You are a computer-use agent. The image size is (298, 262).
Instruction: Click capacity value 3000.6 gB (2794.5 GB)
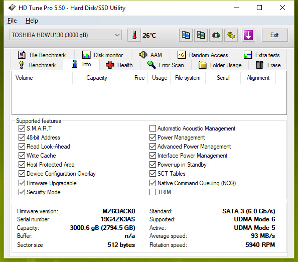pos(102,227)
